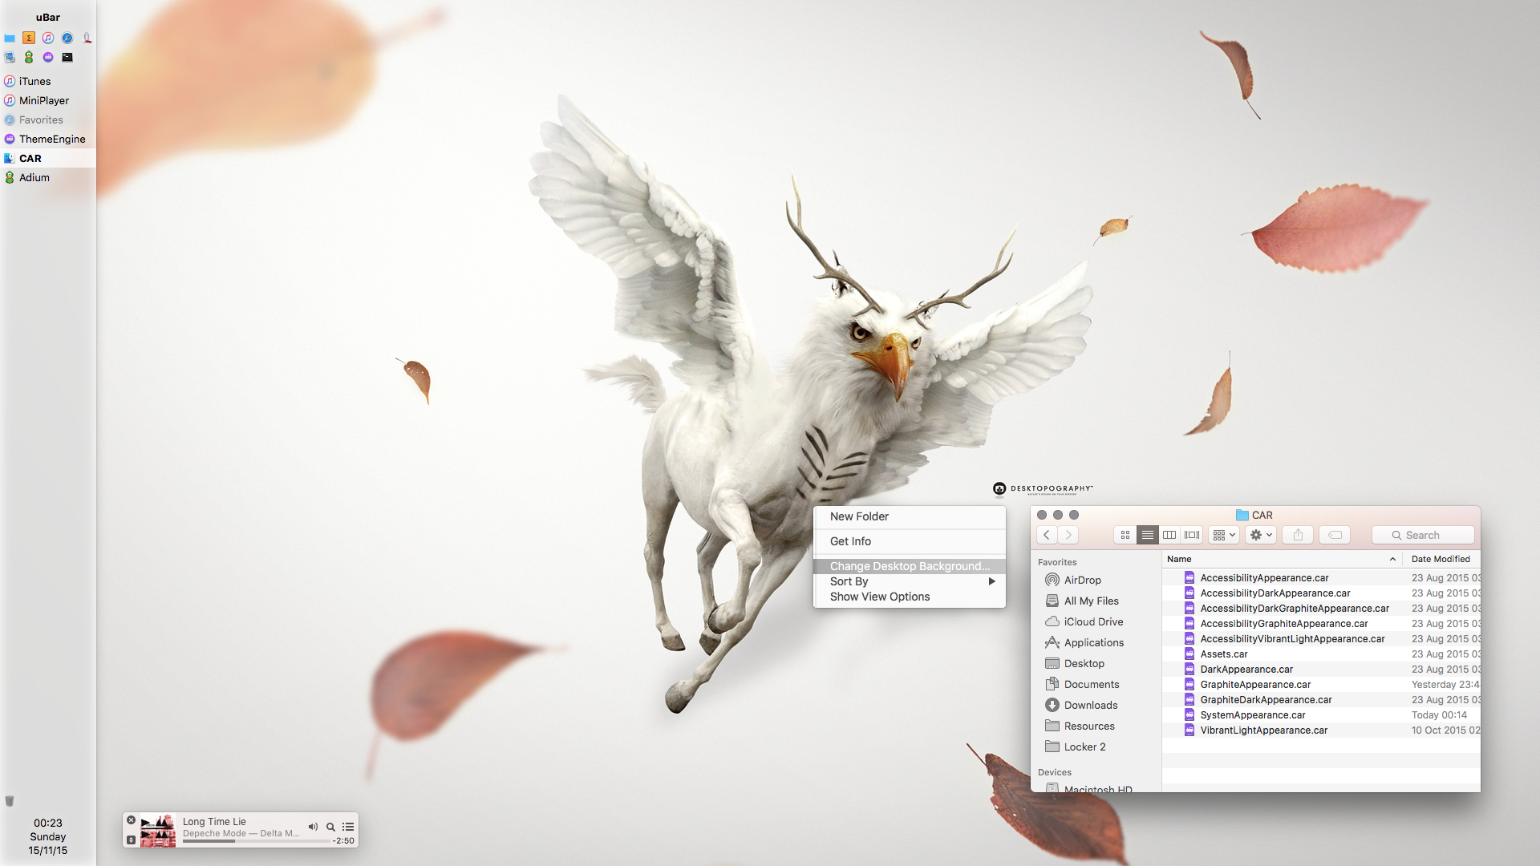1540x866 pixels.
Task: Open the Finder gear Action menu
Action: coord(1261,535)
